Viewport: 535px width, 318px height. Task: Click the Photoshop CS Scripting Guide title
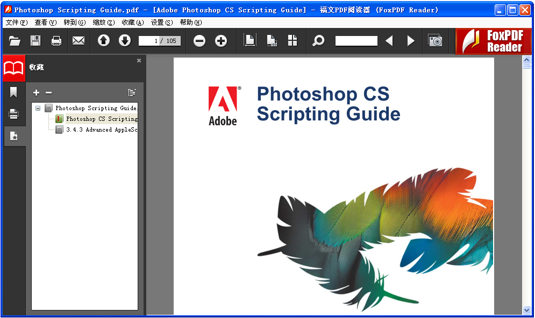pos(328,104)
